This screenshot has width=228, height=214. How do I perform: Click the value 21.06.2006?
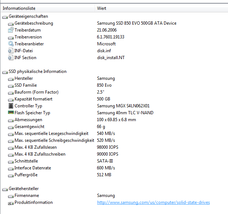107,30
